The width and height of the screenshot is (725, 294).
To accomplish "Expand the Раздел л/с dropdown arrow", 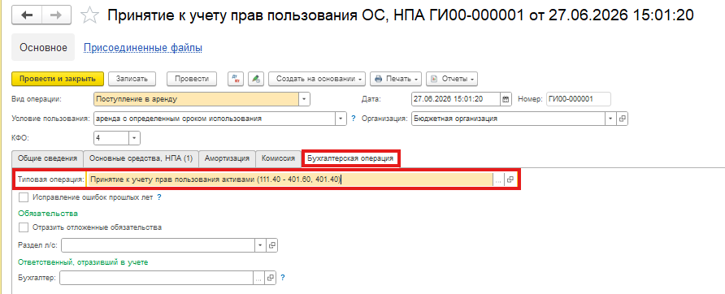I will tap(260, 245).
